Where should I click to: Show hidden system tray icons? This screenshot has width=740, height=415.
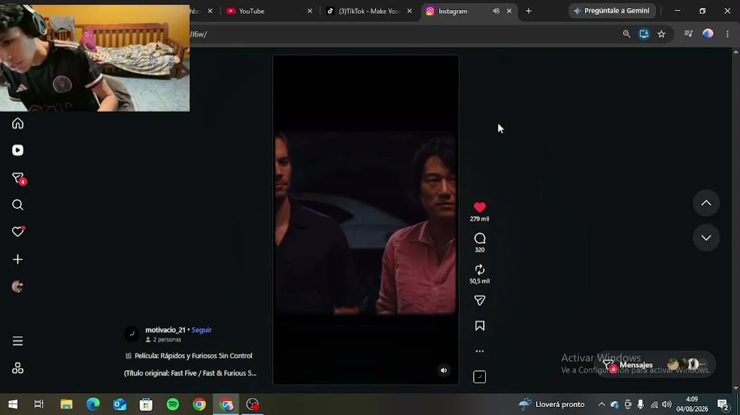point(602,405)
